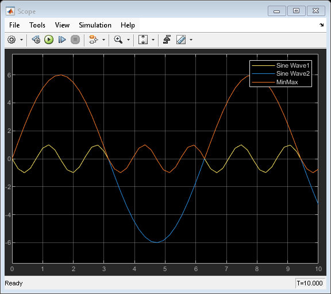Click the Highlight Simulink Block icon
This screenshot has height=294, width=331.
pos(93,40)
